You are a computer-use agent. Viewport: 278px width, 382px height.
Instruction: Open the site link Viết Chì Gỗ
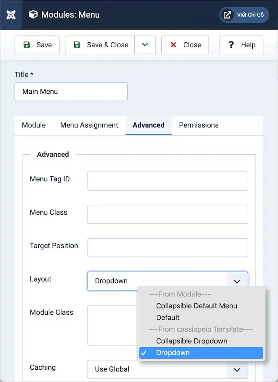tap(244, 15)
